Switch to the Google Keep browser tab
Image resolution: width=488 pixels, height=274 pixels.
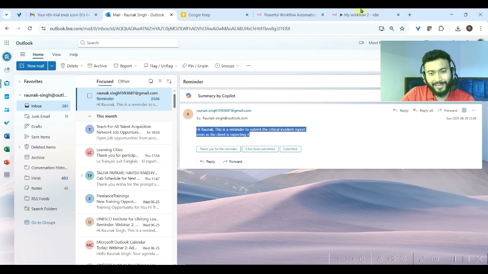click(215, 15)
